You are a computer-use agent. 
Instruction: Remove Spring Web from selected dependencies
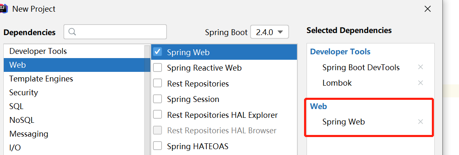pyautogui.click(x=421, y=121)
